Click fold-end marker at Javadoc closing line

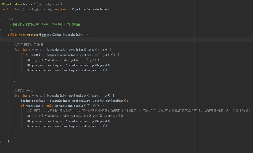coord(1,29)
